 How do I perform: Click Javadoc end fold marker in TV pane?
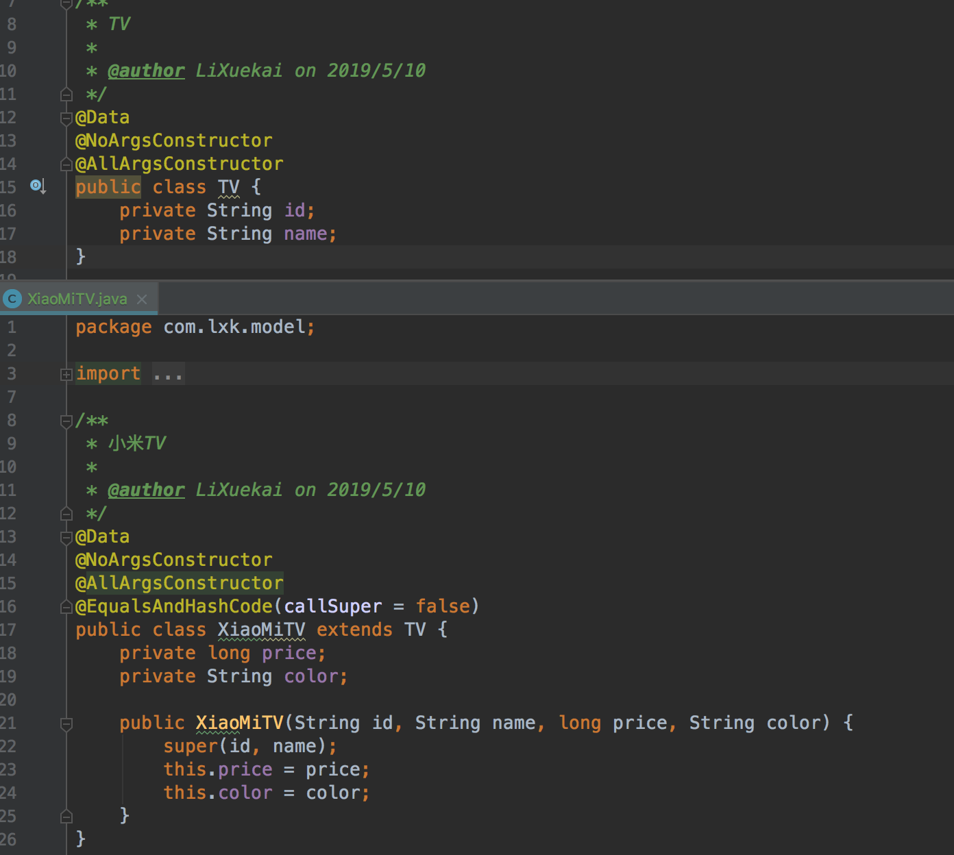66,94
